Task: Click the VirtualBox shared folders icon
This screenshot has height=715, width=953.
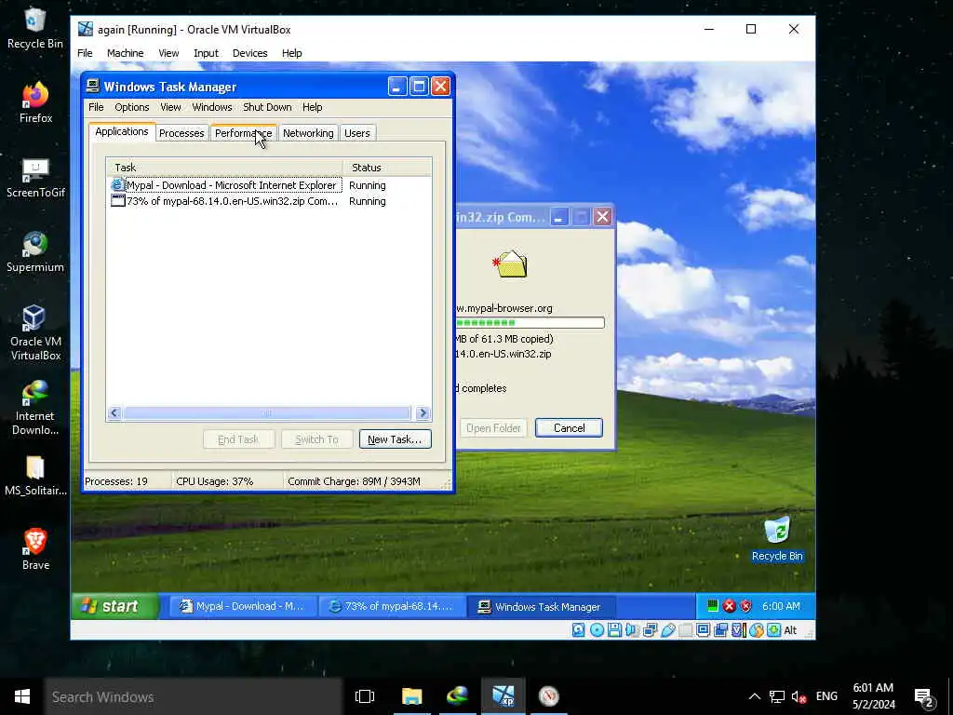Action: (x=685, y=630)
